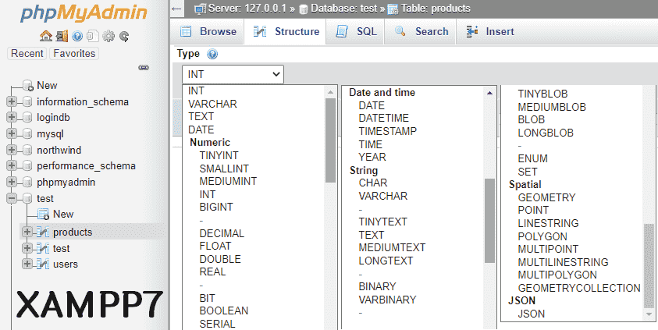Go to the Insert tab
The width and height of the screenshot is (658, 330).
(490, 31)
